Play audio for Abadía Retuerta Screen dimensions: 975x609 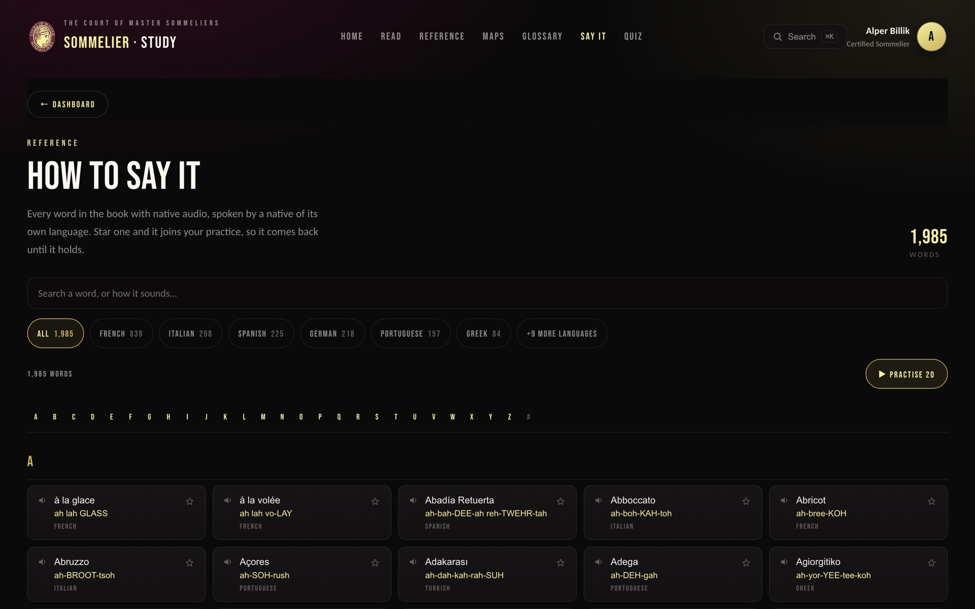(413, 500)
